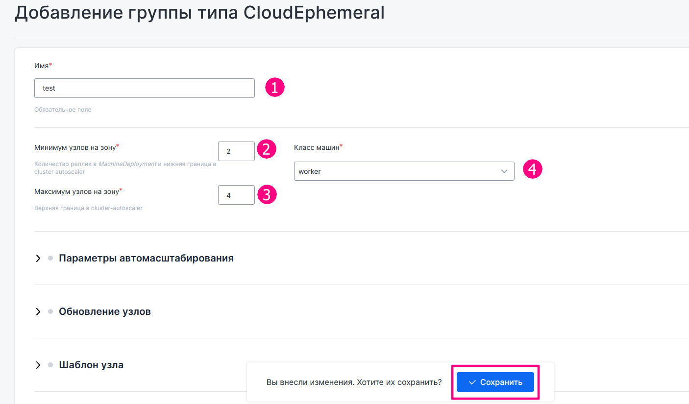This screenshot has width=689, height=404.
Task: Expand the Параметры автомасштабирования section chevron
Action: pos(38,258)
